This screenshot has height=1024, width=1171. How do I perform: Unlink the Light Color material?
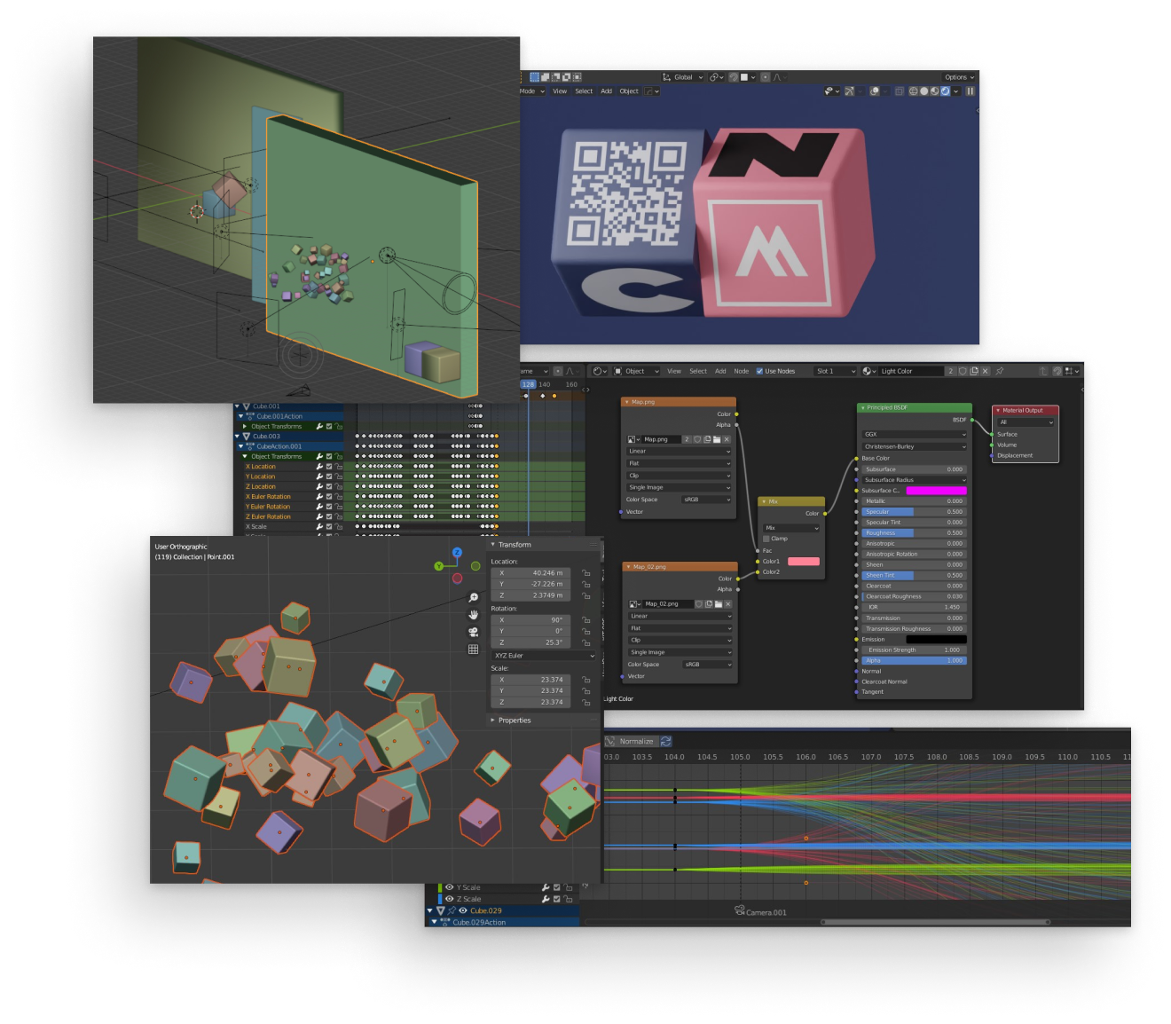986,371
